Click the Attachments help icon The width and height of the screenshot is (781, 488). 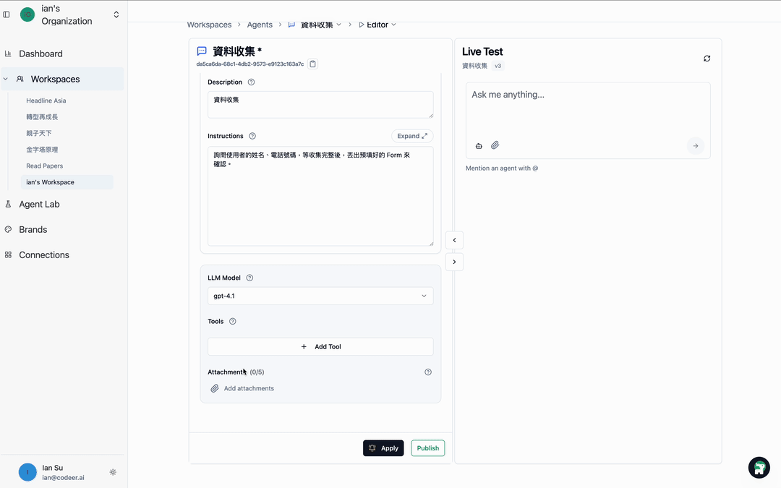[x=428, y=372]
